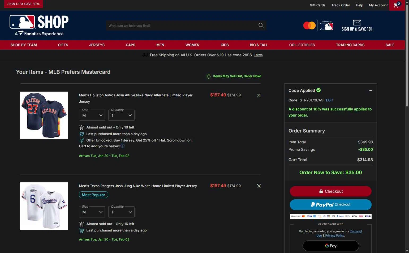Click the Last purchased cart icon for Rangers jersey

[81, 230]
